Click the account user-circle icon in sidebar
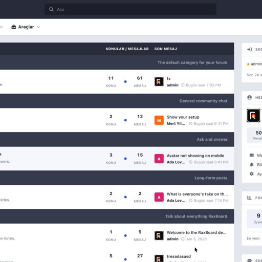262x262 pixels. tap(249, 97)
